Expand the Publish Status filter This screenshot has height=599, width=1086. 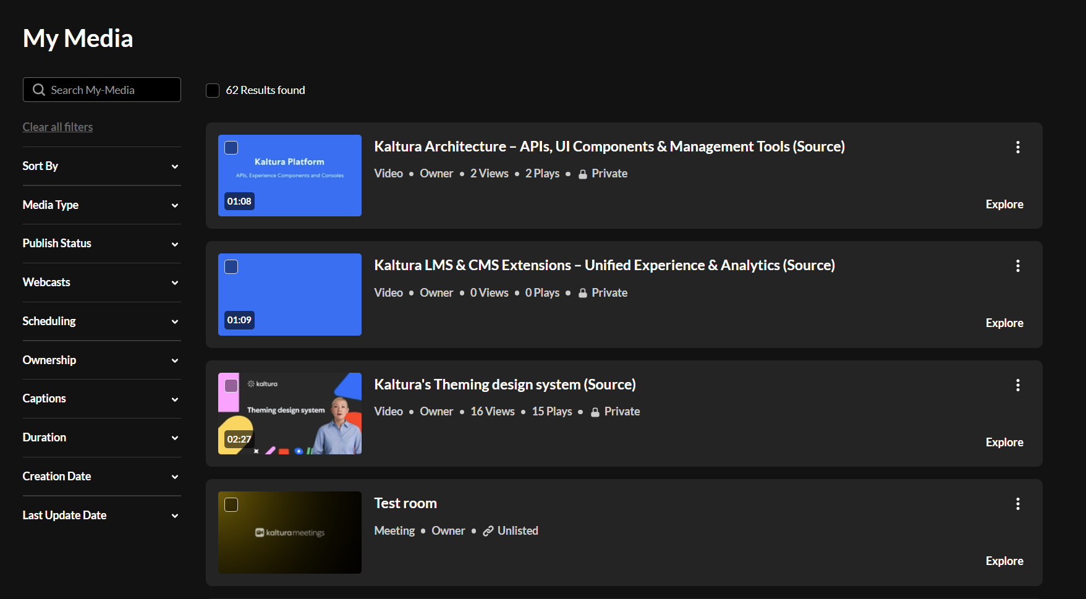[102, 244]
